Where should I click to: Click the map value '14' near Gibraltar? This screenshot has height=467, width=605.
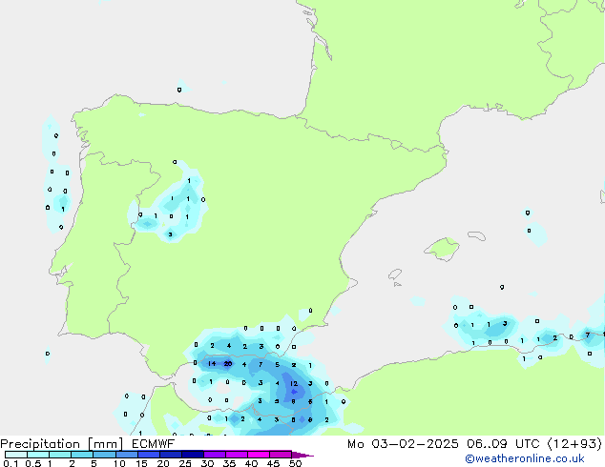pos(212,363)
